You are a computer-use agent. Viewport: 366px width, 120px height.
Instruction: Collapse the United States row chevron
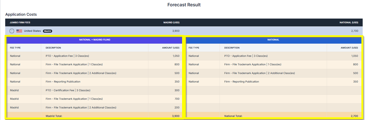click(12, 31)
